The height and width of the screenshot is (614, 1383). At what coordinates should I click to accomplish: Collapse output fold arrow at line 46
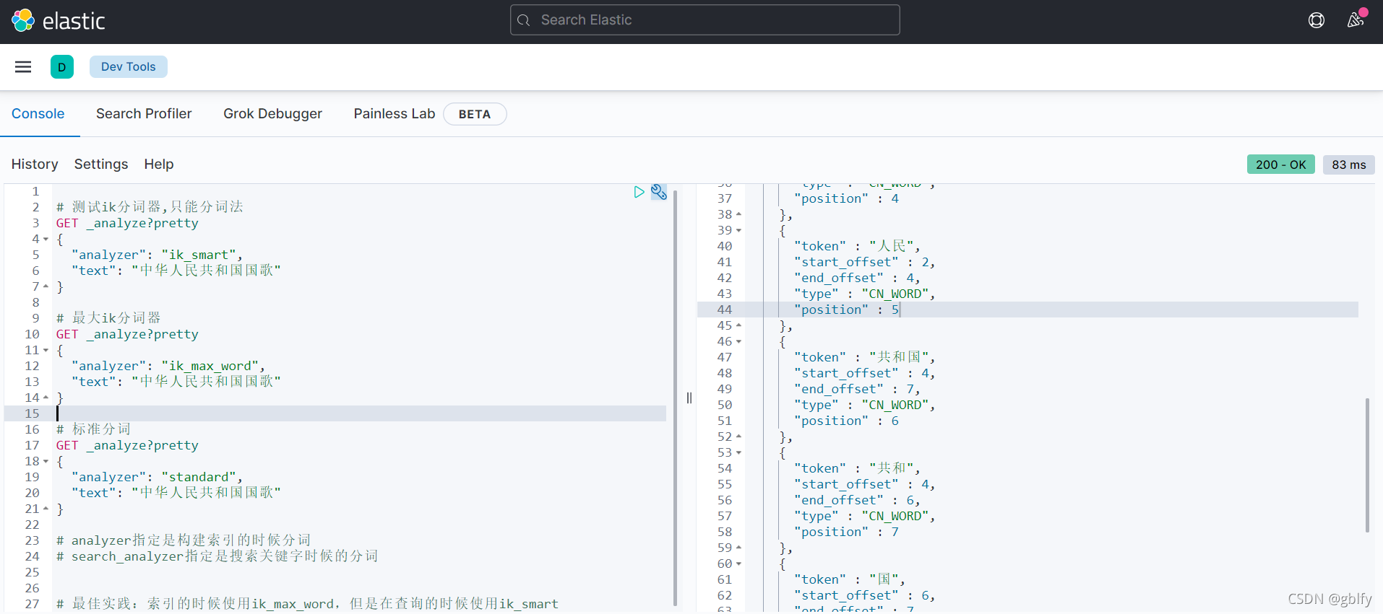(x=738, y=342)
